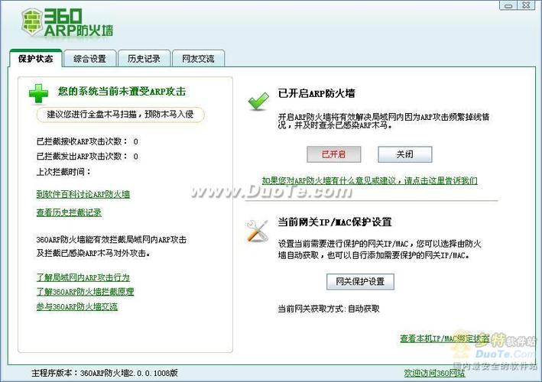Click the text 已拦截接收ARP攻击次数
Screen dimensions: 542x382
(x=82, y=141)
